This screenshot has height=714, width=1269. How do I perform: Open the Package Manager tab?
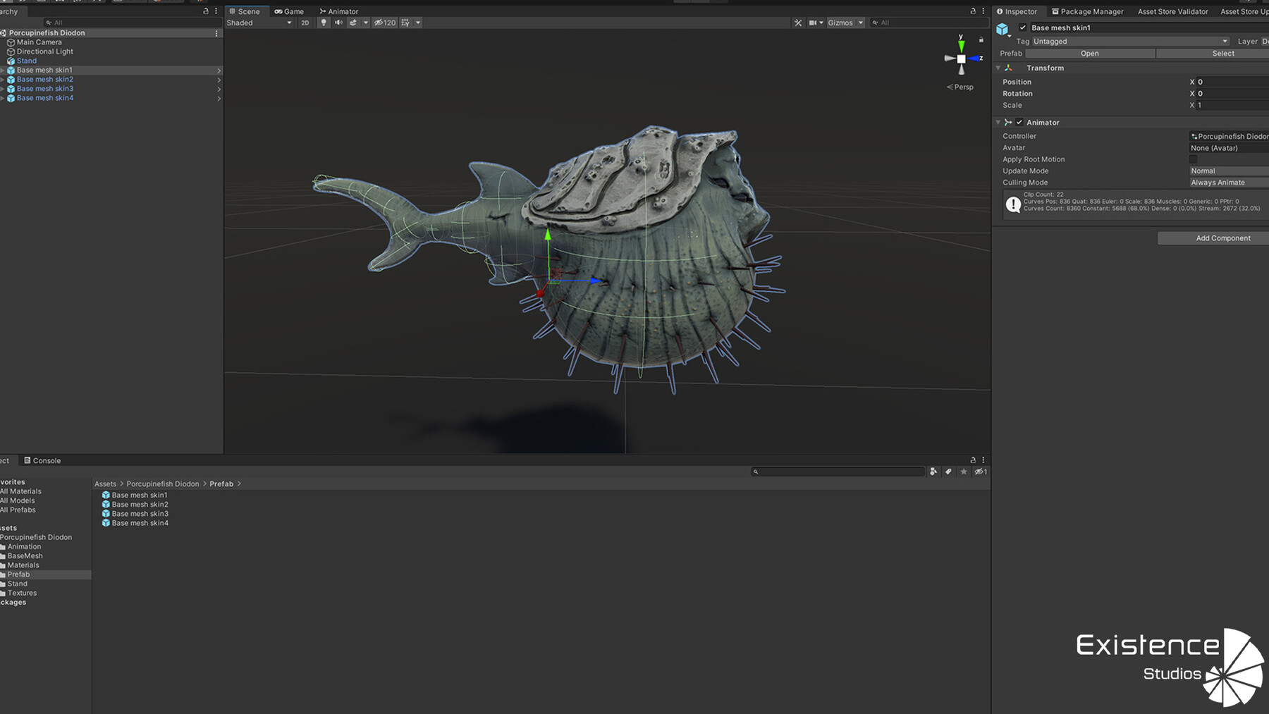[x=1087, y=11]
